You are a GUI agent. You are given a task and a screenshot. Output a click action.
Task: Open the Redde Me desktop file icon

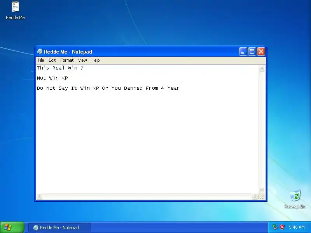15,10
